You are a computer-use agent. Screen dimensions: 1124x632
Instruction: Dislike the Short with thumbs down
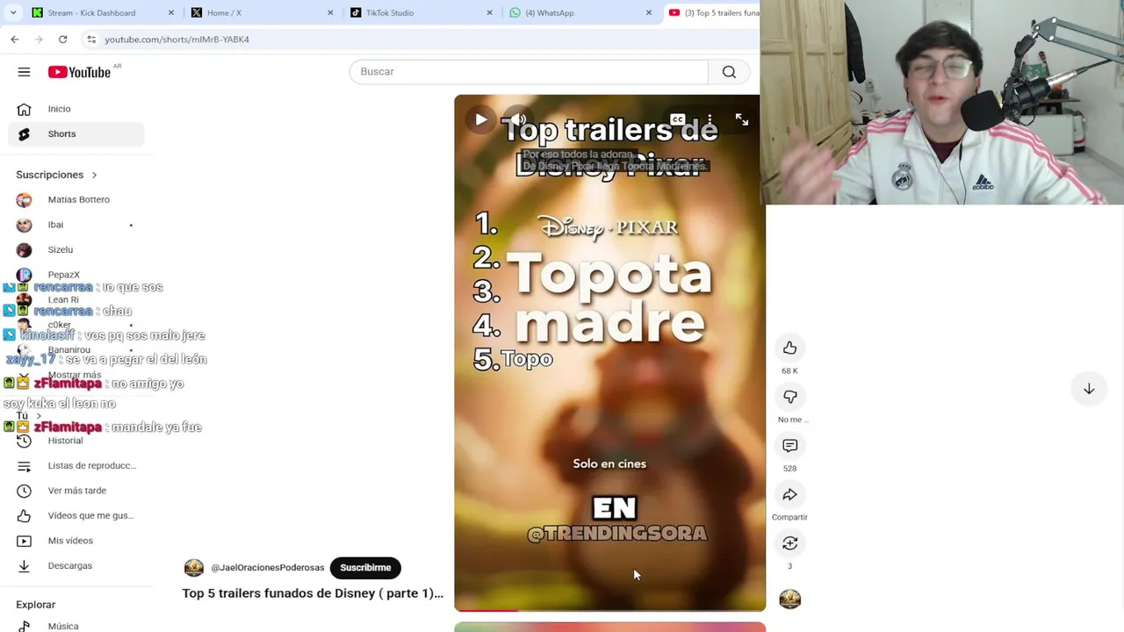(789, 397)
